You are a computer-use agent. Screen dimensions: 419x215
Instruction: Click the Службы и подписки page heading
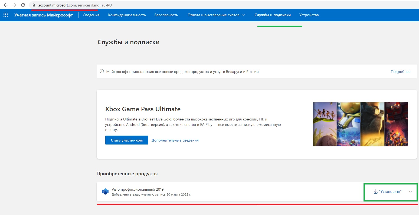pyautogui.click(x=129, y=42)
